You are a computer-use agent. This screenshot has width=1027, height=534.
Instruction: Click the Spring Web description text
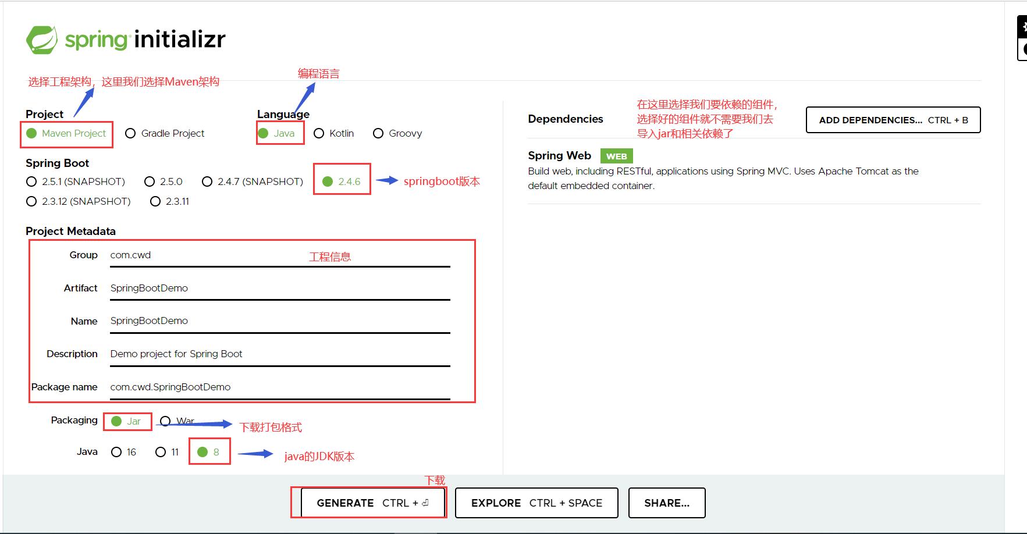[x=723, y=179]
